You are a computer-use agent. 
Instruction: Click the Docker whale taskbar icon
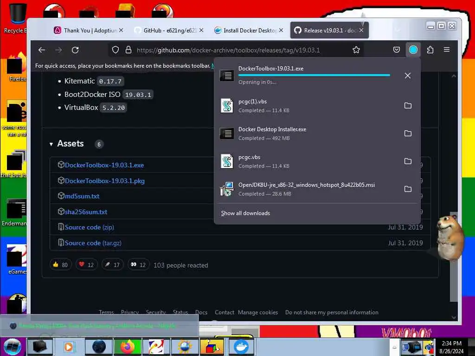tap(241, 347)
